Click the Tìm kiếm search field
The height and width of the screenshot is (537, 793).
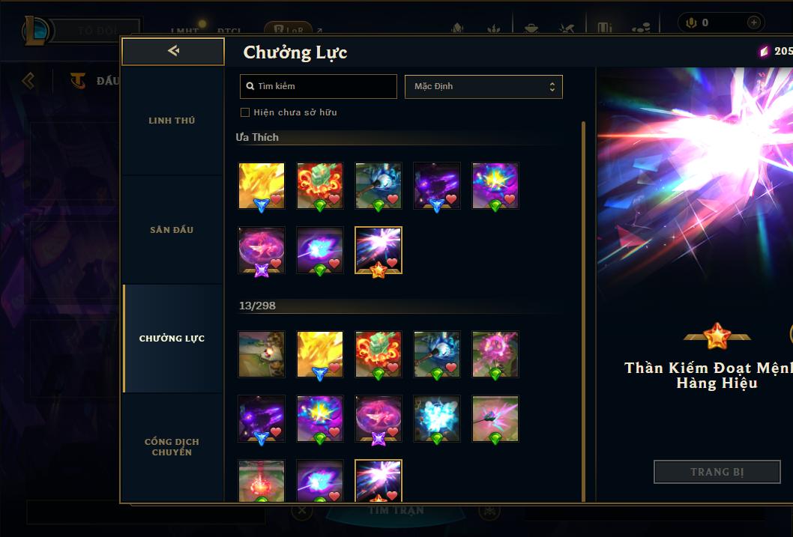point(318,86)
